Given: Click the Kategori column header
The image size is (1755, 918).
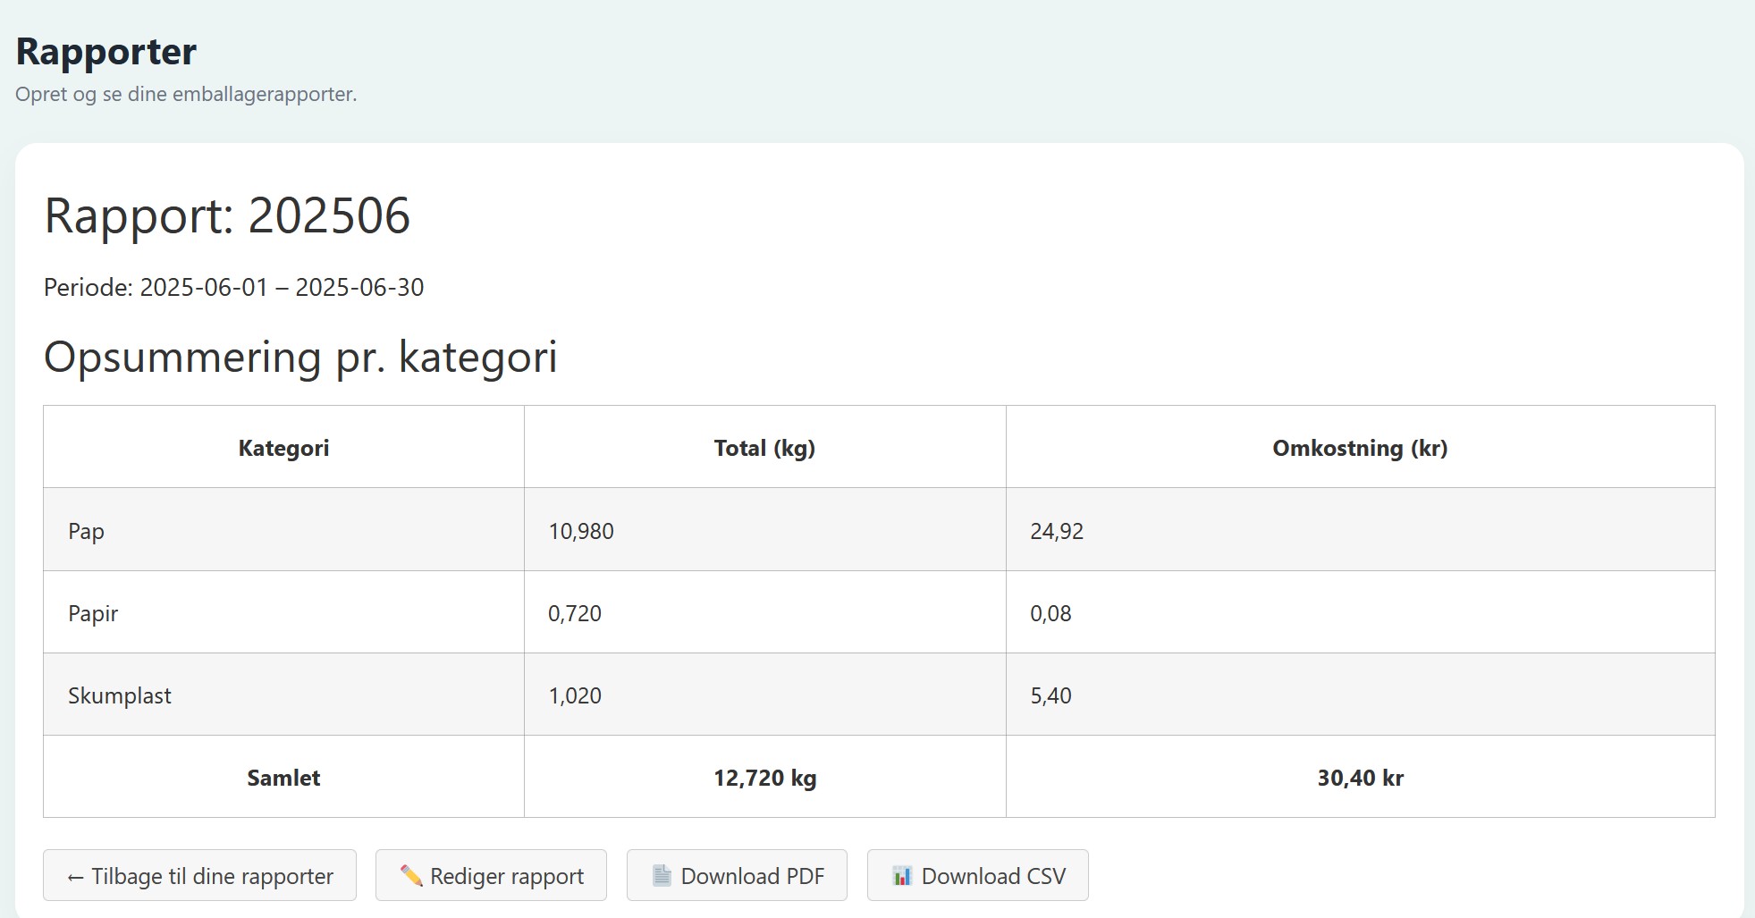Looking at the screenshot, I should (x=283, y=448).
